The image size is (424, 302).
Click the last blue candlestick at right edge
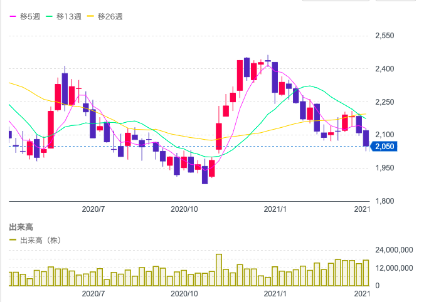366,138
